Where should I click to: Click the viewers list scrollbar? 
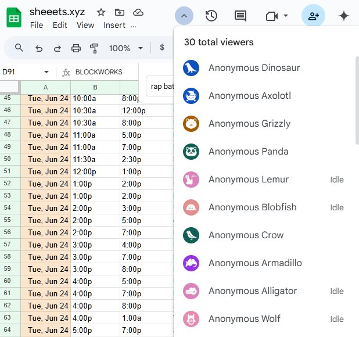click(x=357, y=101)
